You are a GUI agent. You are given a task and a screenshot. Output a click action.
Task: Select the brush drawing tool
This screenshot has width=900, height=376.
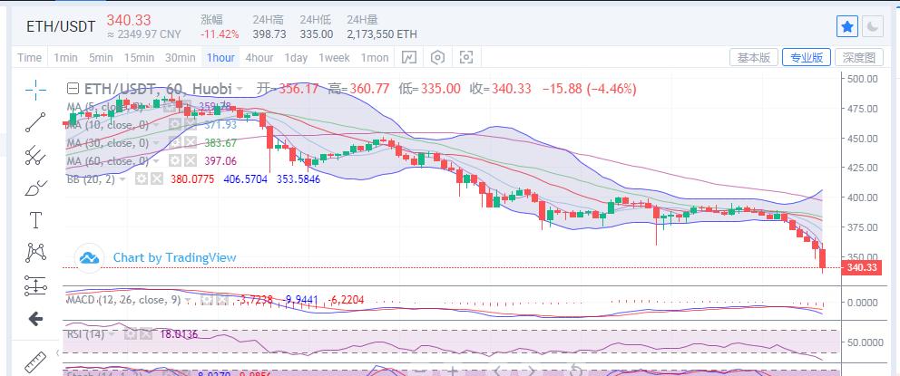pyautogui.click(x=35, y=188)
